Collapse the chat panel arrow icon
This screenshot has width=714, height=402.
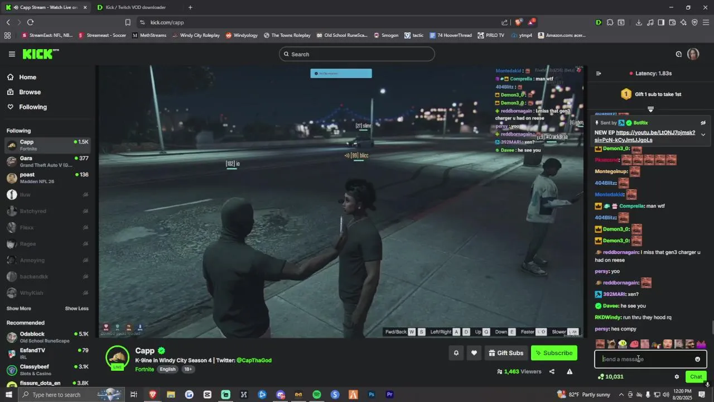point(599,73)
